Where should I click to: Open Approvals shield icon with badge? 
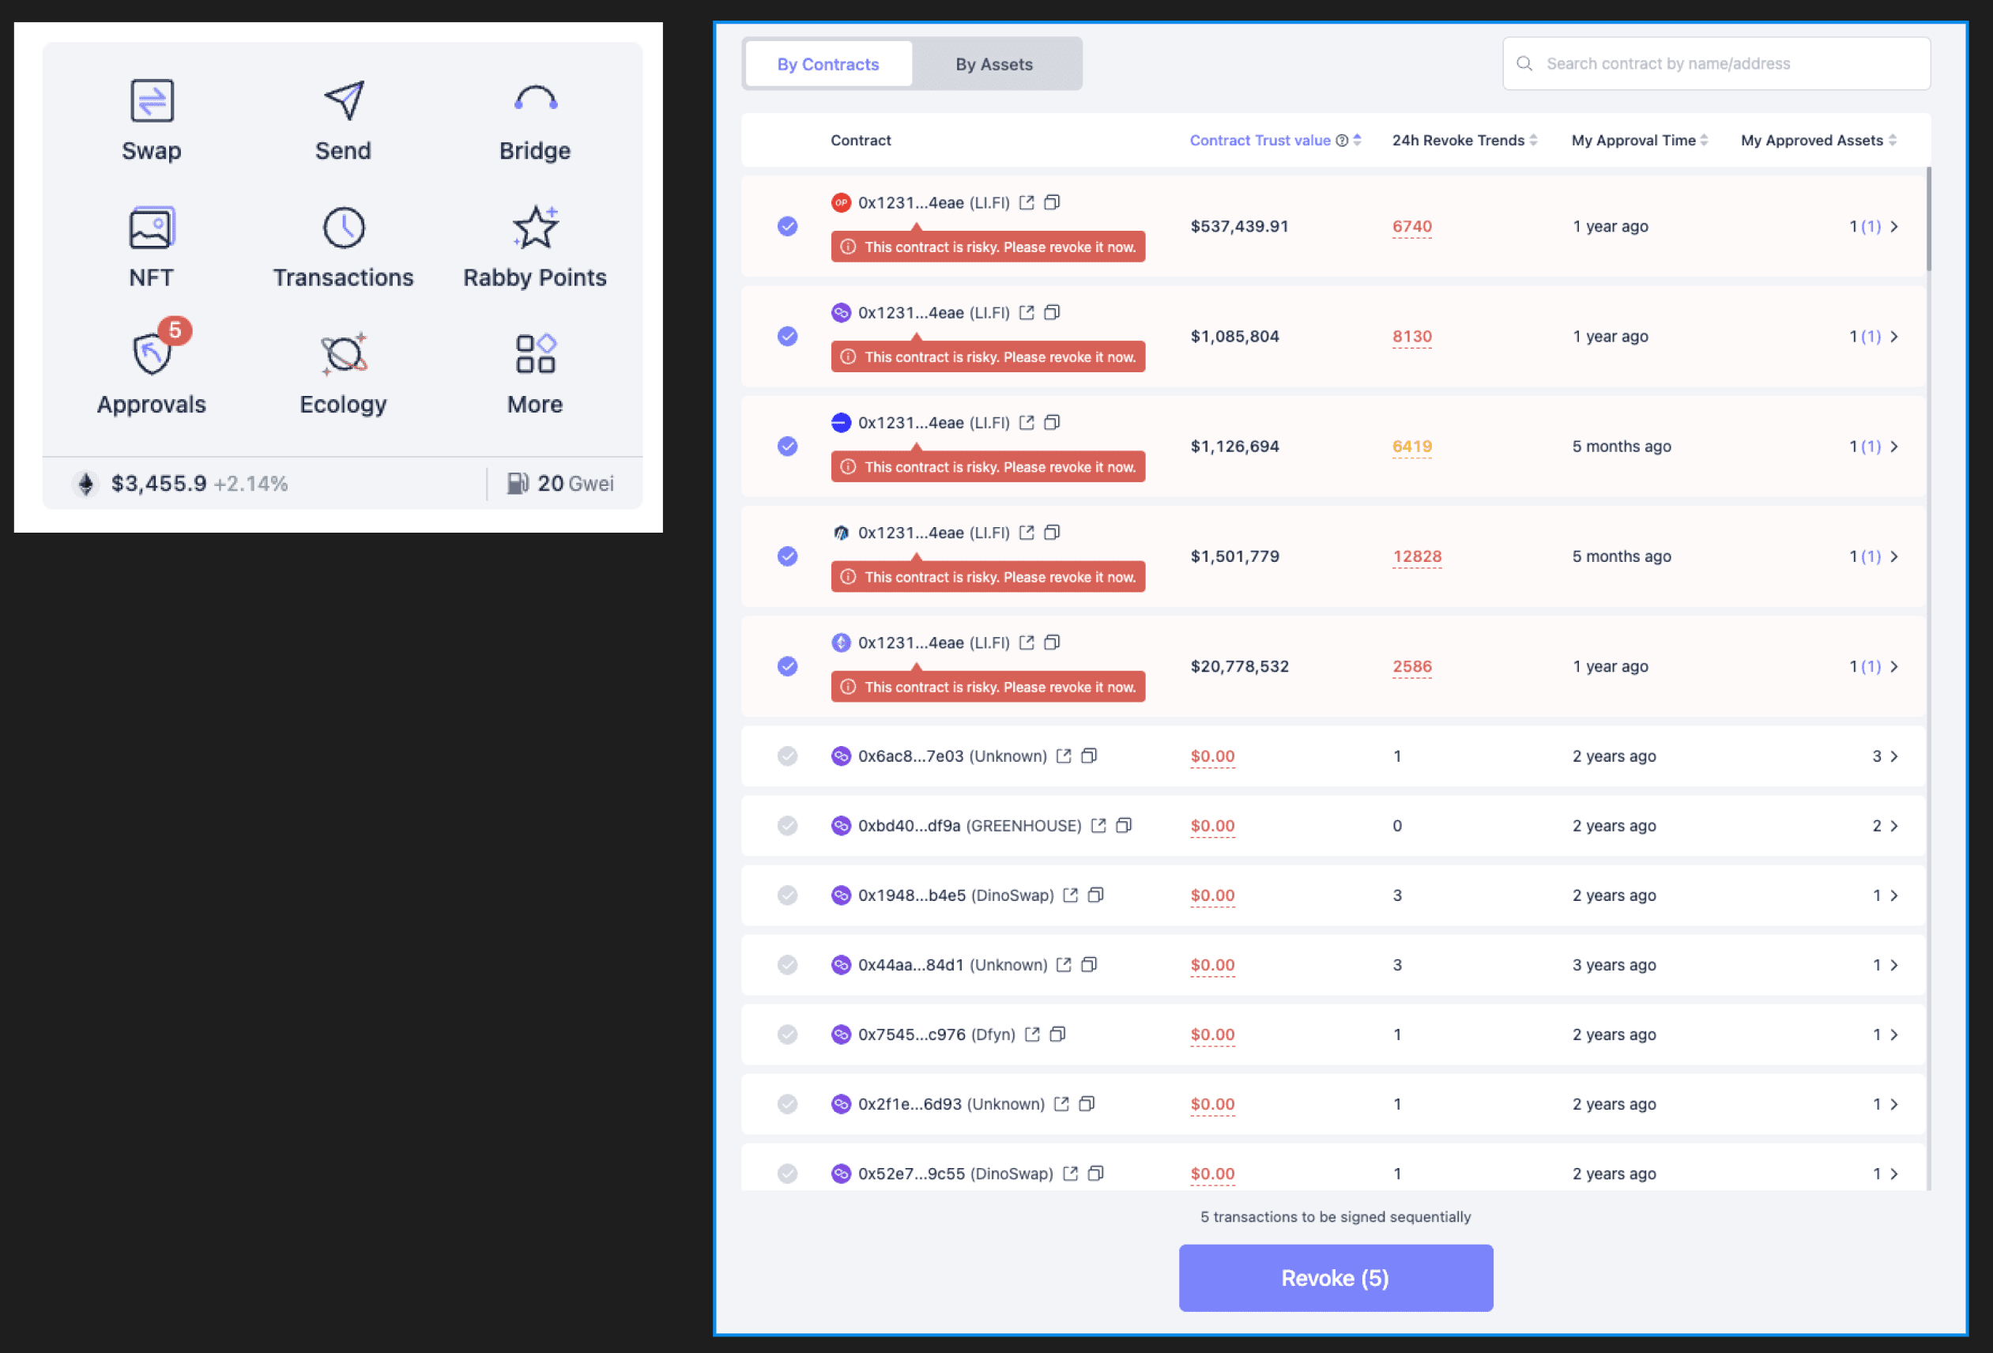153,353
